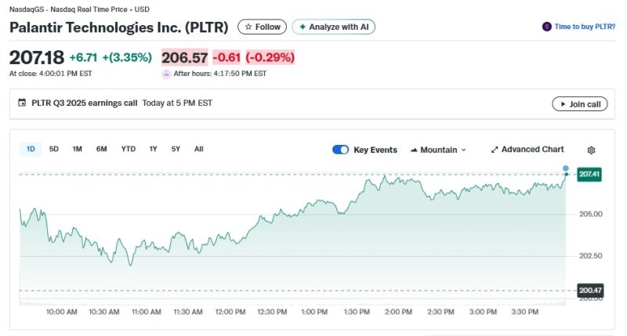Show the All time range

click(x=199, y=149)
